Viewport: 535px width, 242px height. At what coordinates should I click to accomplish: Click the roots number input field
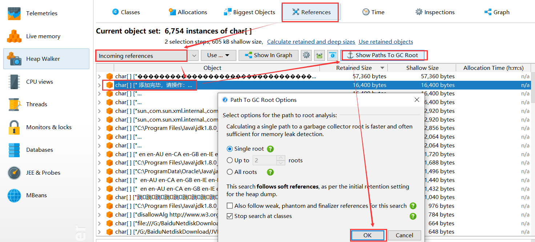click(x=264, y=160)
